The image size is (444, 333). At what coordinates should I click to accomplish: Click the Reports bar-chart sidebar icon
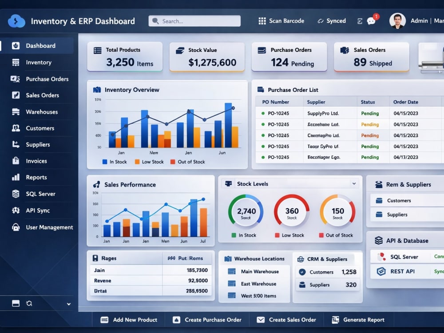(x=16, y=177)
